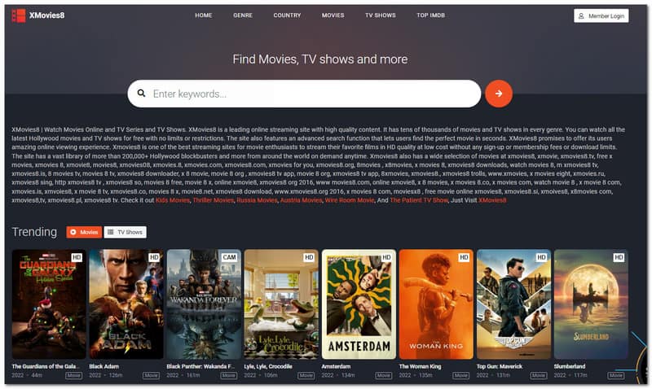Screen dimensions: 652x389
Task: Go to the TV SHOWS menu item
Action: (381, 15)
